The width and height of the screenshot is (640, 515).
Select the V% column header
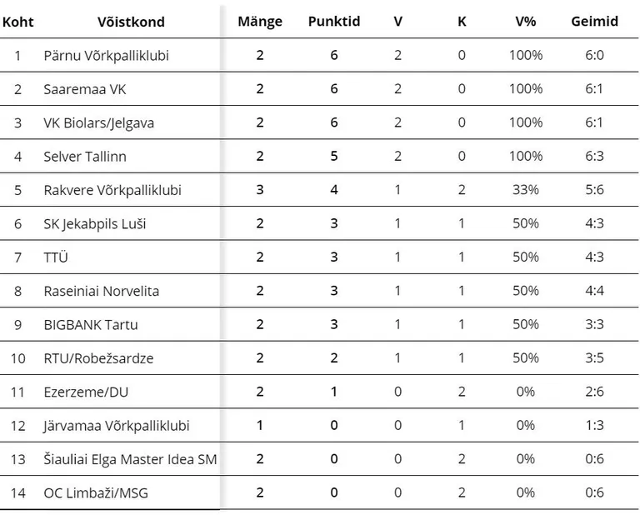[525, 21]
